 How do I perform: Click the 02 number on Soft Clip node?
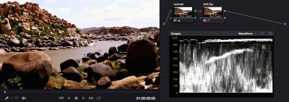pyautogui.click(x=205, y=20)
